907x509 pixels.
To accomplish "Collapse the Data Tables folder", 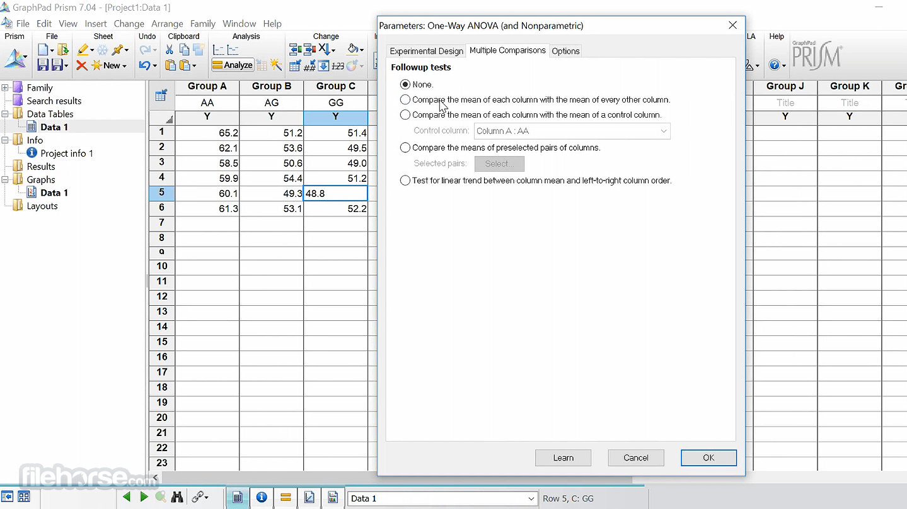I will pos(6,114).
